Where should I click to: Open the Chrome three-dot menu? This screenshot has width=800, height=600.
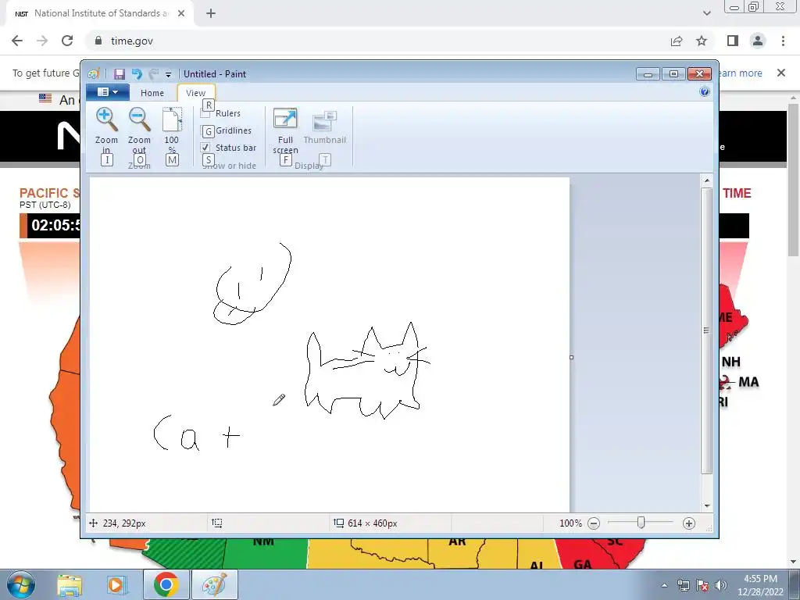tap(783, 41)
